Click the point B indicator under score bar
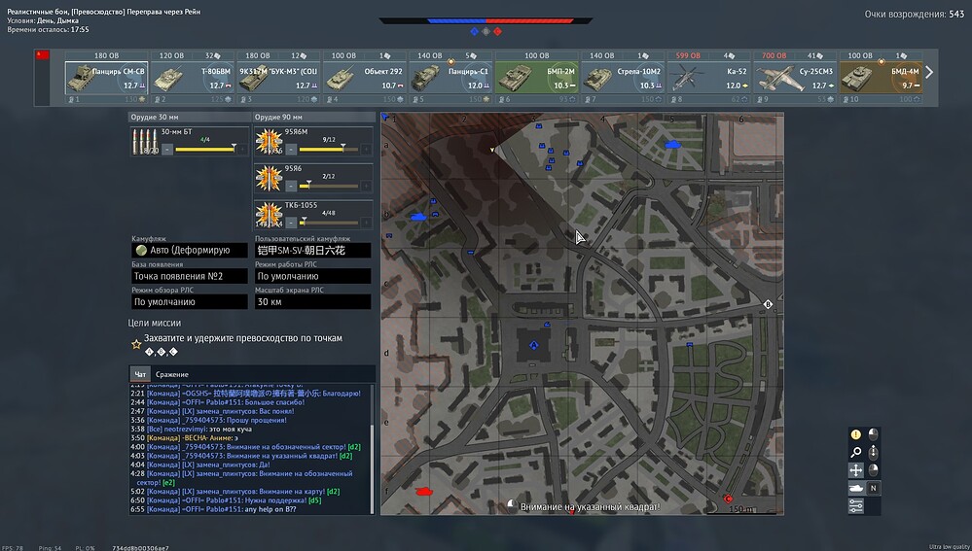Viewport: 972px width, 551px height. (486, 31)
